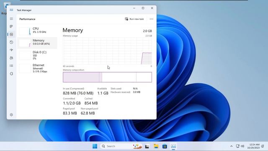Minimize the Task Manager window
Viewport: 268px width, 151px height.
pos(134,8)
